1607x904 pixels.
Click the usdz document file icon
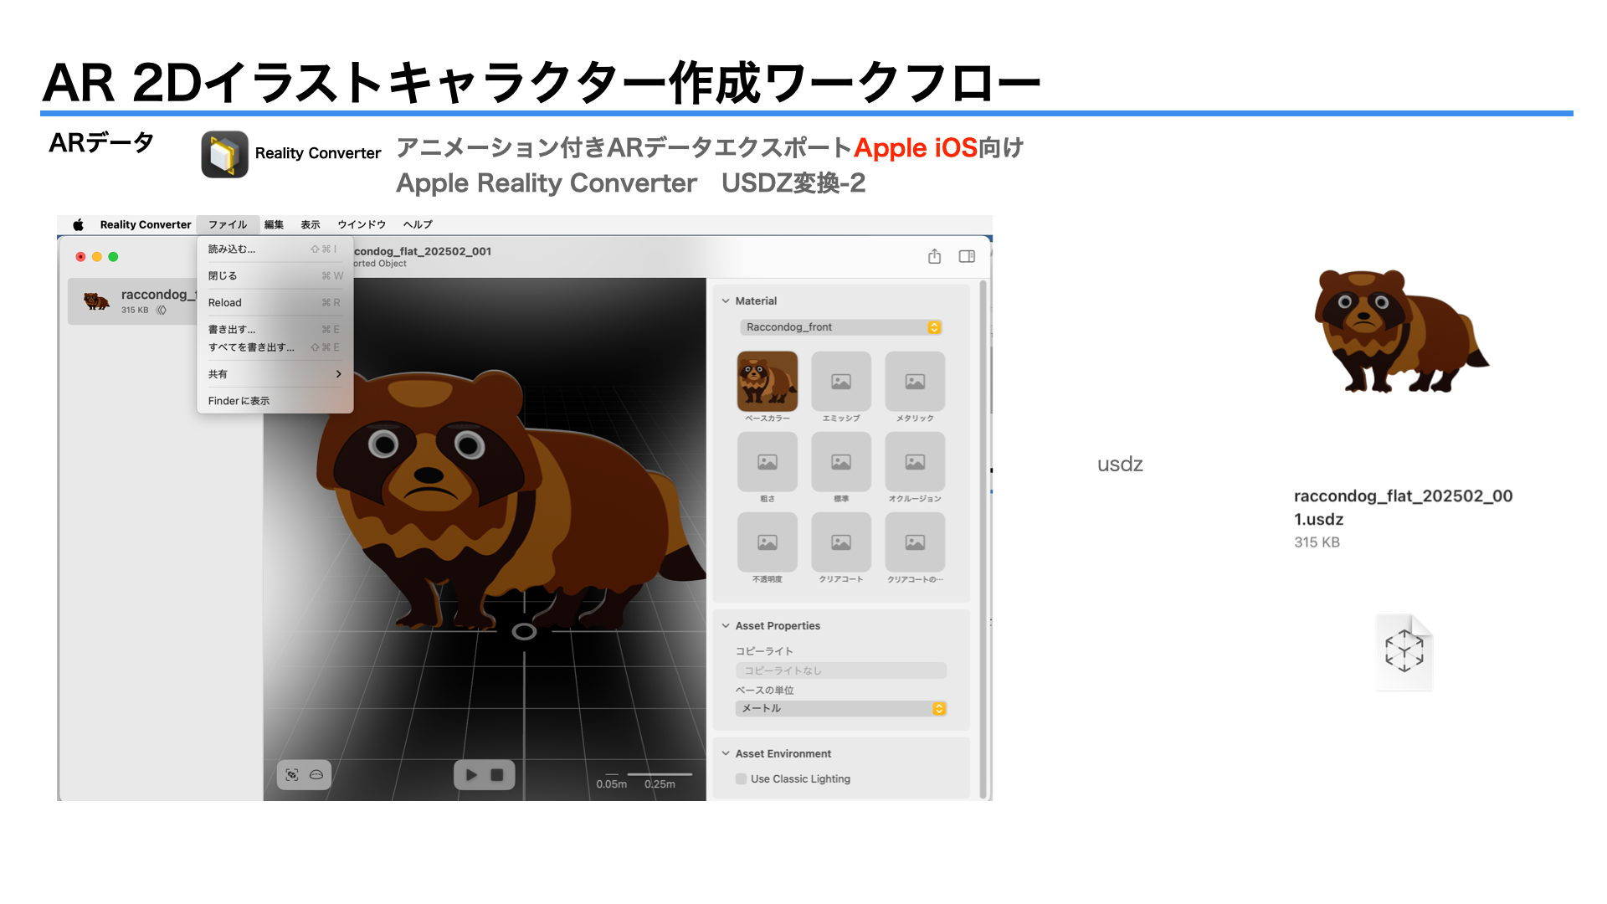click(1404, 652)
